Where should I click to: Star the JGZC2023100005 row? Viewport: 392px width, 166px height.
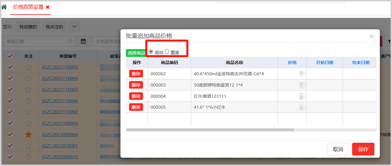[29, 123]
